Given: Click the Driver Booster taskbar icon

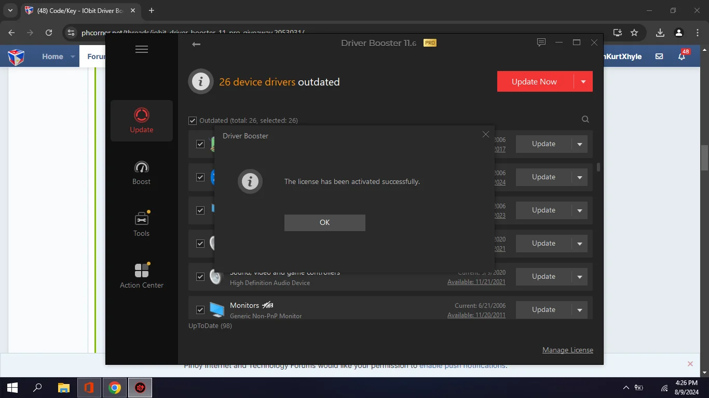Looking at the screenshot, I should 140,388.
